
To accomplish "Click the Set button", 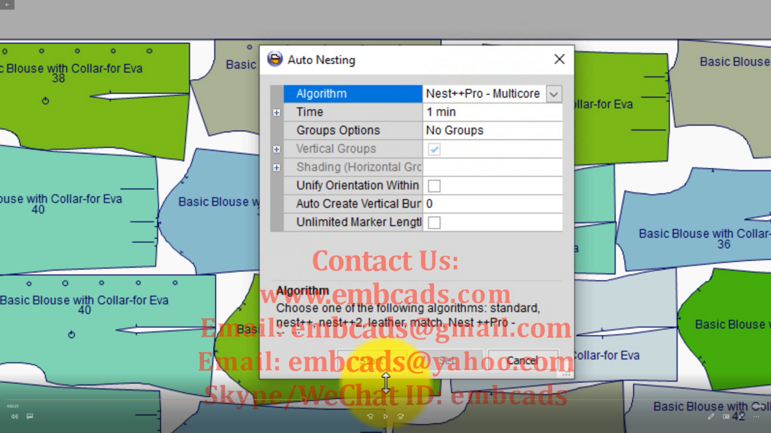I will (446, 360).
